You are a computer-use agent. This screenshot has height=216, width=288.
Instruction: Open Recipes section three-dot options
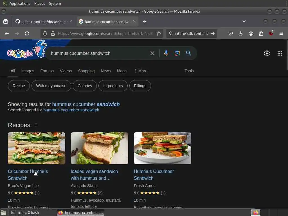point(36,125)
